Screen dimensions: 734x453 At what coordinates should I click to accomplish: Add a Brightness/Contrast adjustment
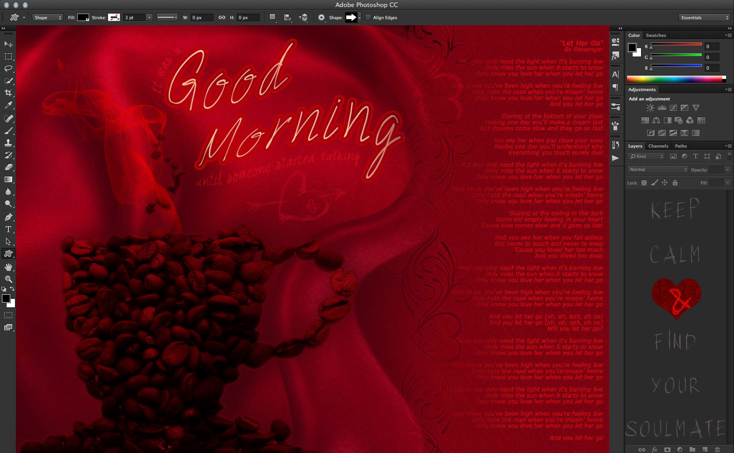[650, 108]
